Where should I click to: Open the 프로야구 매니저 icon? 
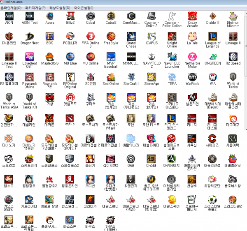(192, 199)
